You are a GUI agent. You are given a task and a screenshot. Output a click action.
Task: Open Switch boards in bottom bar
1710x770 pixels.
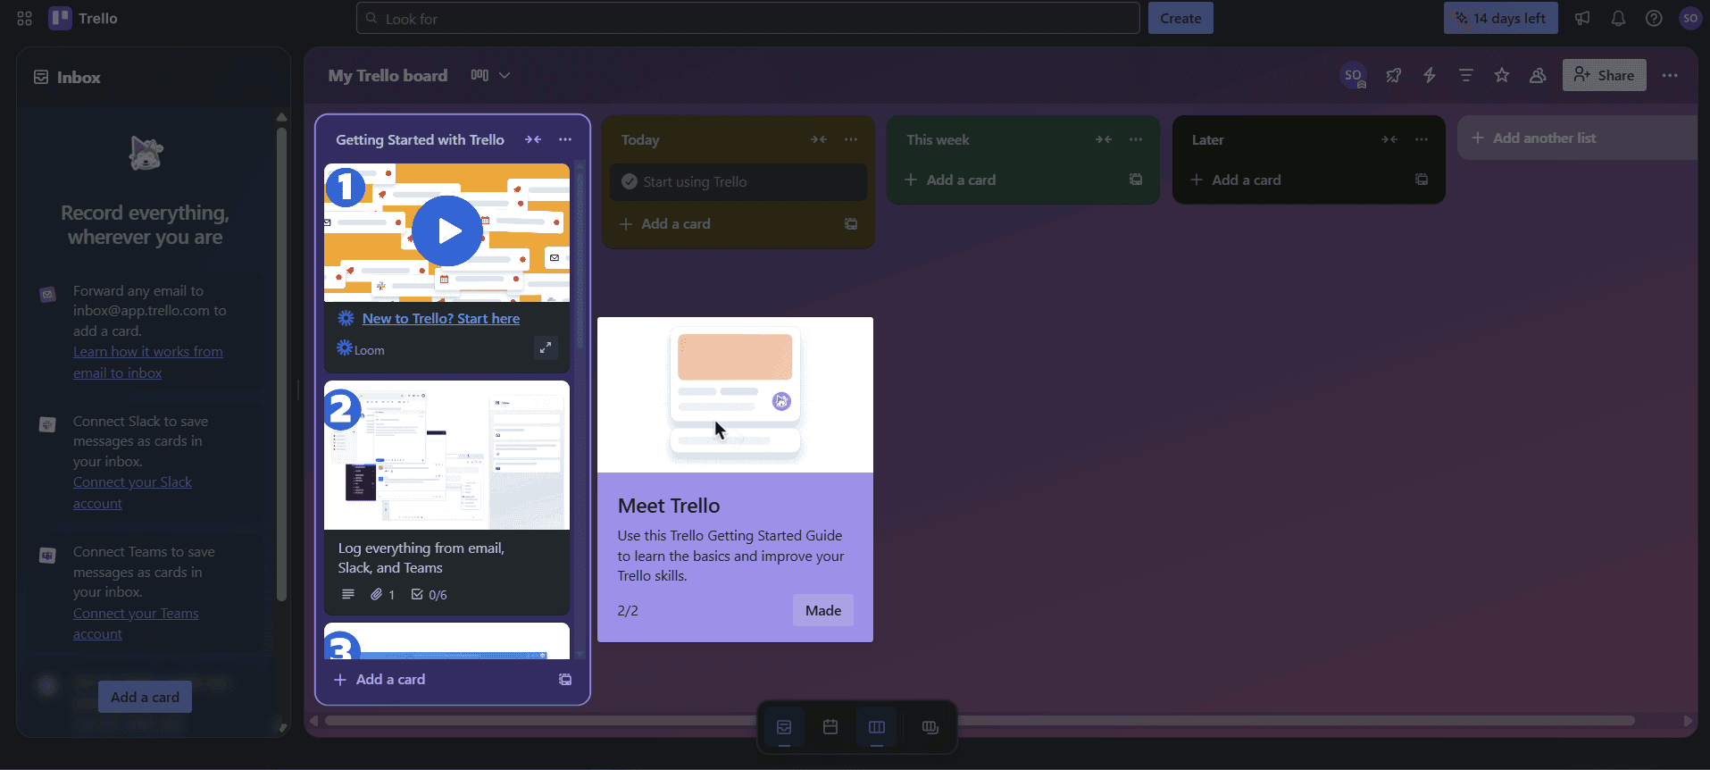pos(930,727)
